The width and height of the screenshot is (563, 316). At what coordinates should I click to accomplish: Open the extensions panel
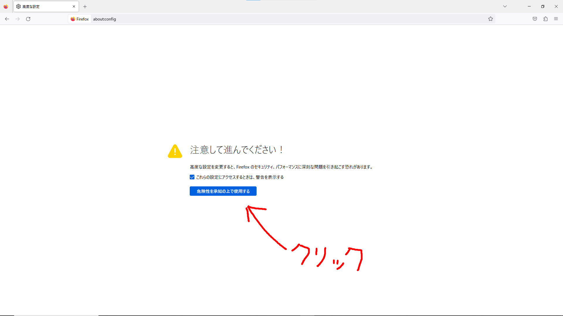click(x=545, y=19)
